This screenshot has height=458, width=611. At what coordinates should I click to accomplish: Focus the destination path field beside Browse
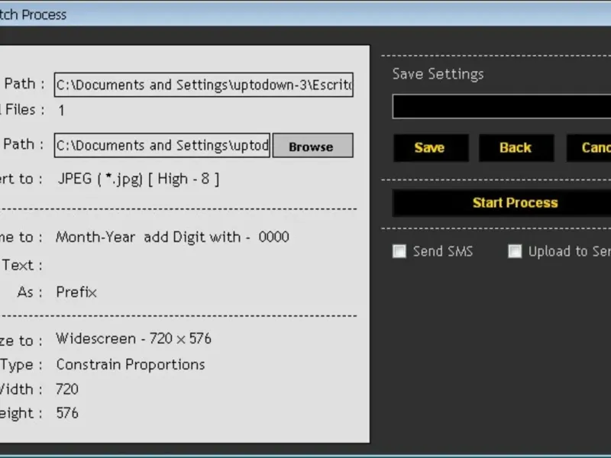162,146
